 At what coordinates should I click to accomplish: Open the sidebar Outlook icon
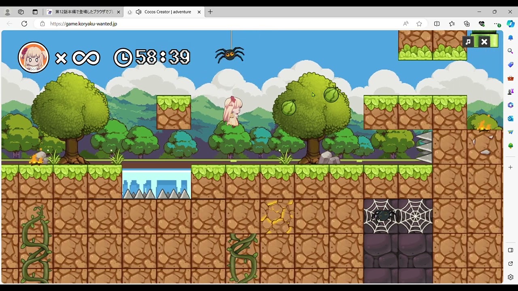click(511, 118)
